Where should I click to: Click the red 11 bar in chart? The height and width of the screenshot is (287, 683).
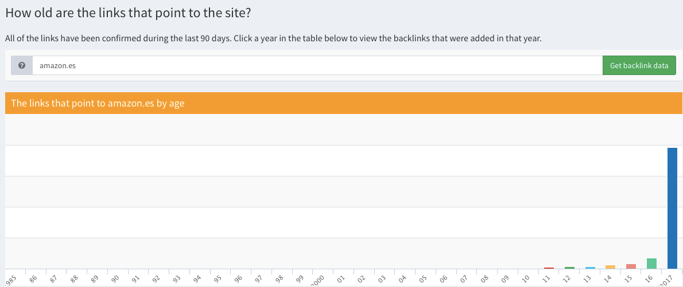pyautogui.click(x=549, y=268)
